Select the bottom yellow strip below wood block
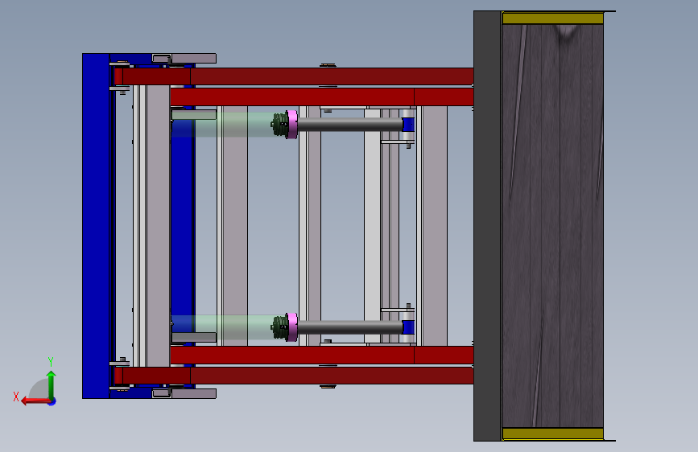This screenshot has width=698, height=452. [x=553, y=434]
